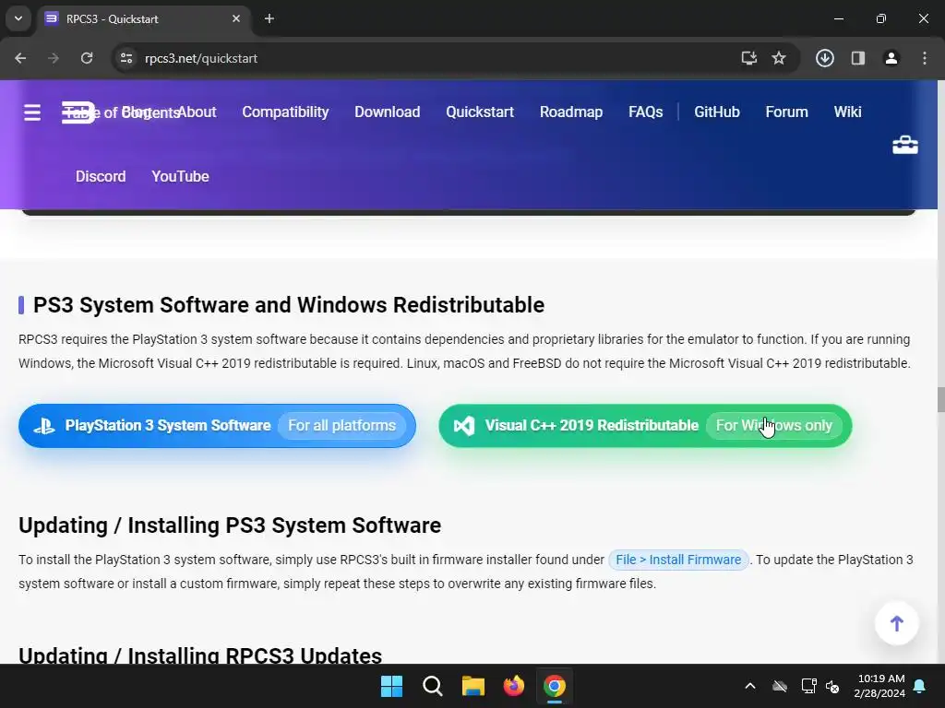Click the page vertical scrollbar thumb

pyautogui.click(x=940, y=400)
